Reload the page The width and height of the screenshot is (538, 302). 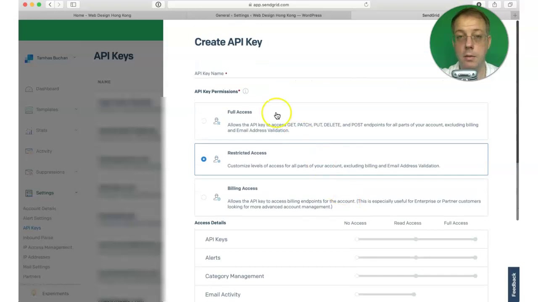(366, 5)
